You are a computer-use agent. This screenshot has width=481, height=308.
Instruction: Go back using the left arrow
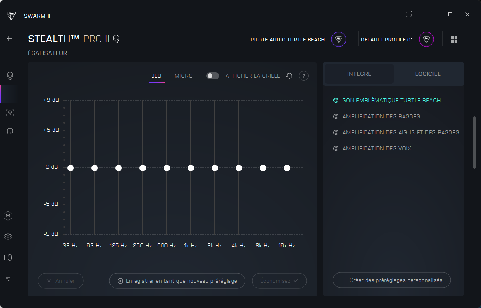[x=10, y=38]
